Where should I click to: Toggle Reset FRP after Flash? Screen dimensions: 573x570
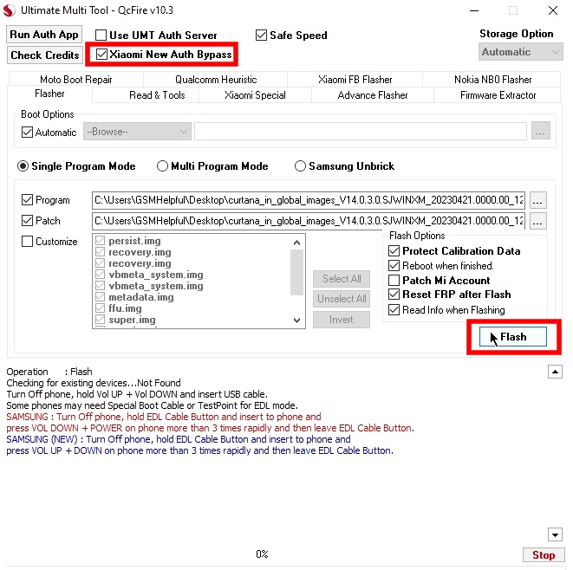point(394,294)
